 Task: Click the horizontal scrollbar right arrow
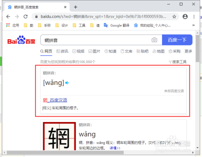(193, 153)
